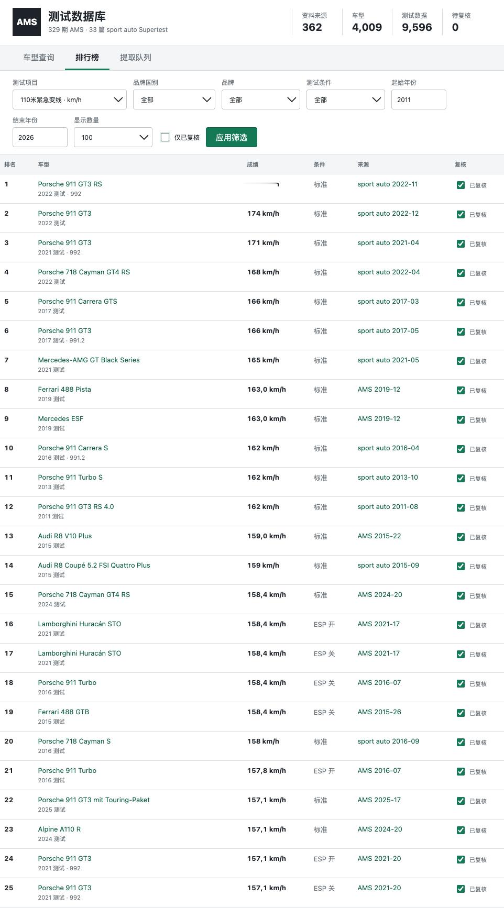504x908 pixels.
Task: Open Porsche 911 Carrera S model link
Action: point(73,448)
